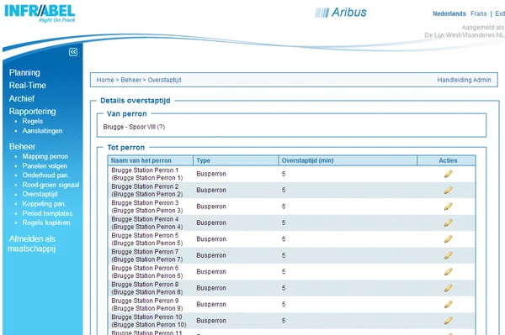This screenshot has width=505, height=335.
Task: Open the Archief menu
Action: pyautogui.click(x=22, y=98)
